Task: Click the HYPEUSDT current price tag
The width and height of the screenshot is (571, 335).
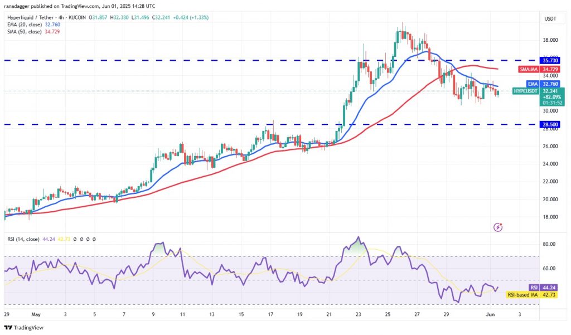Action: 538,96
